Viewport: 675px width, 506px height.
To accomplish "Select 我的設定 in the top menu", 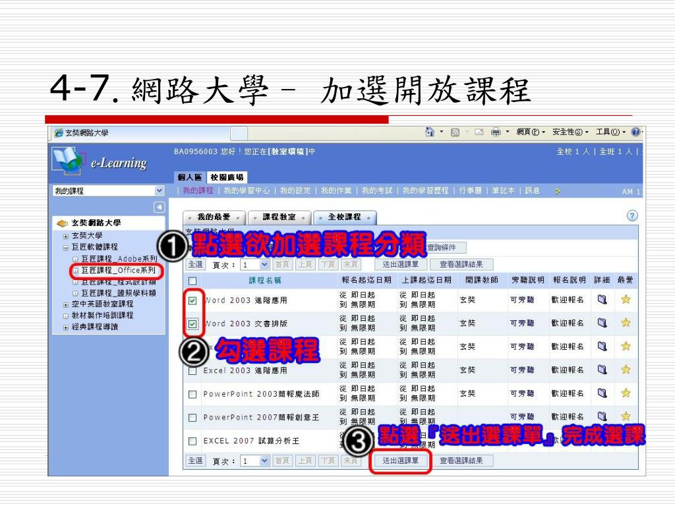I will [x=295, y=190].
